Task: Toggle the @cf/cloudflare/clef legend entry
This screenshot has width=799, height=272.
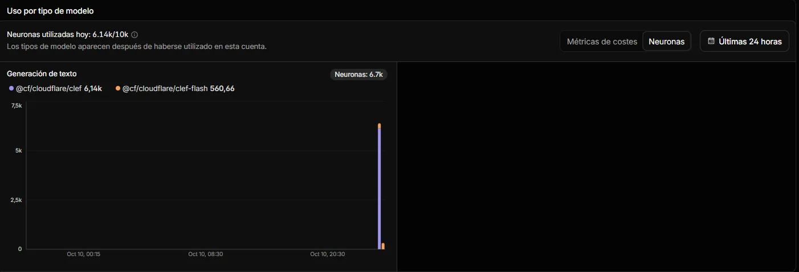Action: tap(55, 88)
